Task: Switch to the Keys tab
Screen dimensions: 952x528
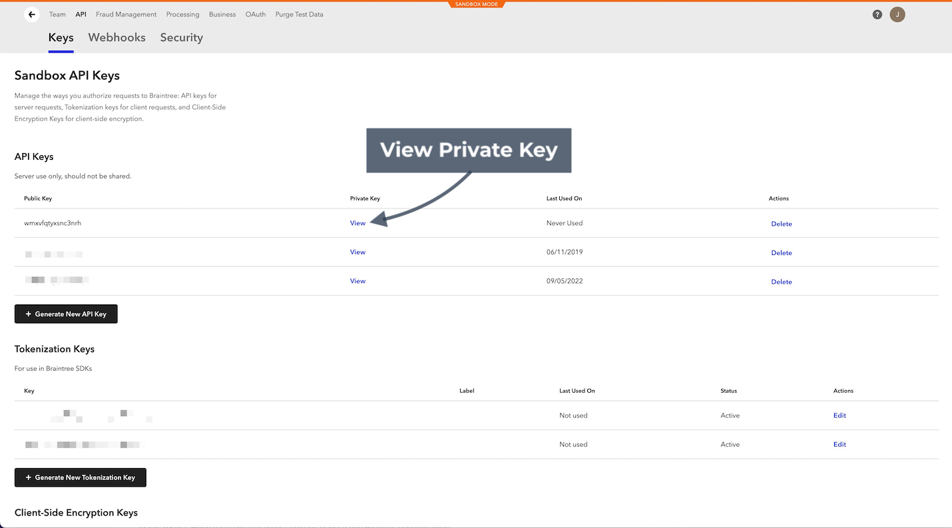Action: tap(61, 38)
